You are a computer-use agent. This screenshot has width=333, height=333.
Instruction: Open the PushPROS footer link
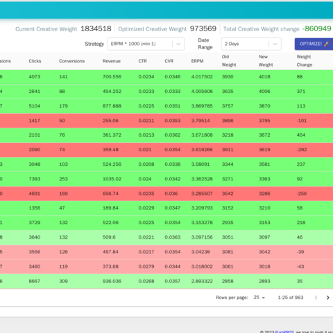(284, 332)
